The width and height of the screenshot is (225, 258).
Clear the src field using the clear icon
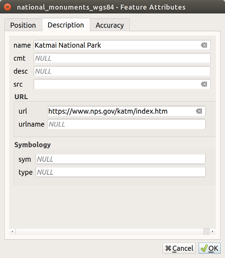coord(204,84)
